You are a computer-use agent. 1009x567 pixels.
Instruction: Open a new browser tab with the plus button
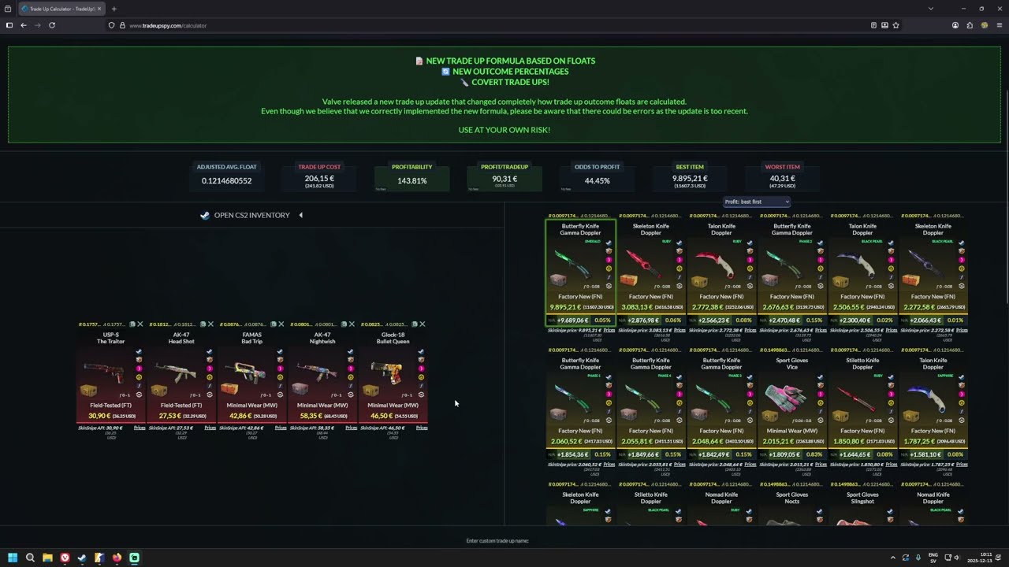[x=114, y=9]
